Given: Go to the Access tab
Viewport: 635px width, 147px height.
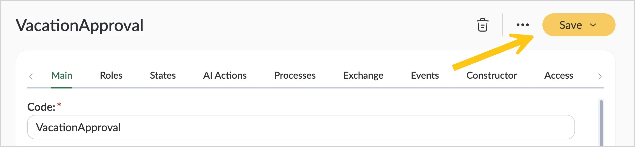Looking at the screenshot, I should (559, 75).
